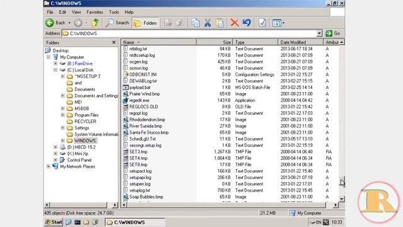Collapse the (C:) Local Disk node
This screenshot has height=227, width=403.
tap(55, 70)
